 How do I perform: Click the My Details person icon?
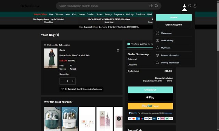pos(157,48)
